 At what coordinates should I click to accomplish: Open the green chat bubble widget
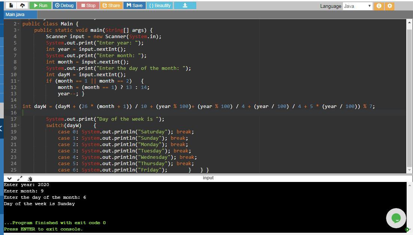point(396,218)
